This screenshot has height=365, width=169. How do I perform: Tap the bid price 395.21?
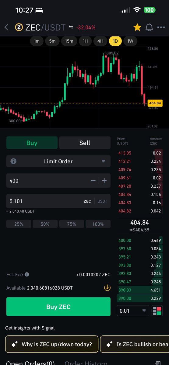pyautogui.click(x=124, y=257)
